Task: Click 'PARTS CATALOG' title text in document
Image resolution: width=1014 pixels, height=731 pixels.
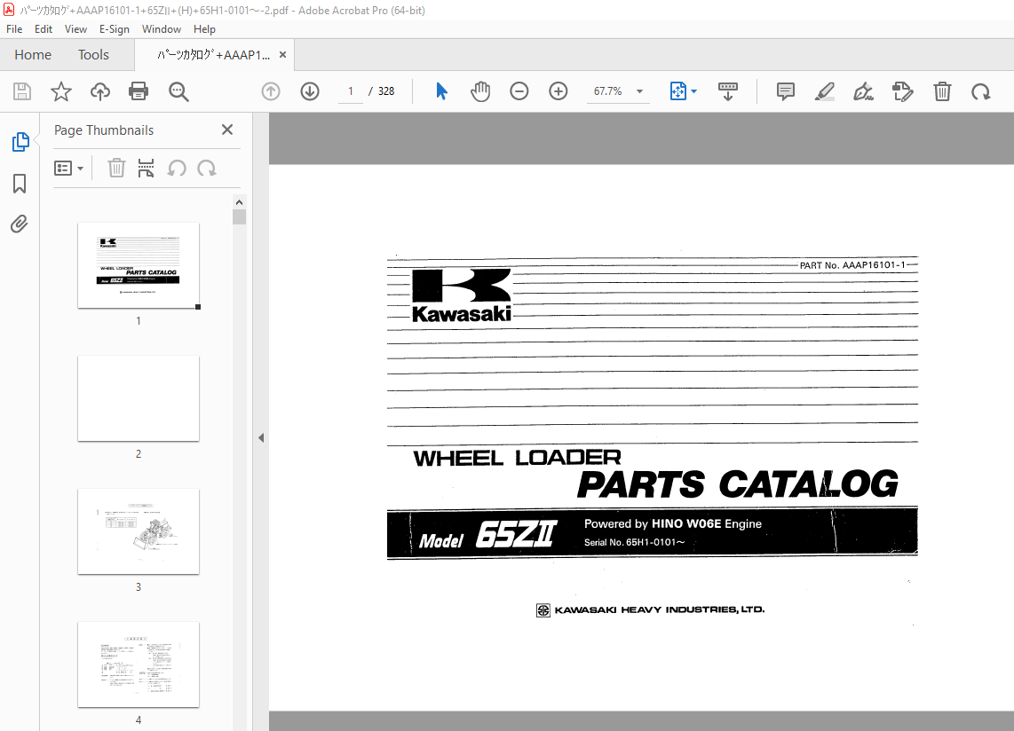Action: pyautogui.click(x=738, y=484)
